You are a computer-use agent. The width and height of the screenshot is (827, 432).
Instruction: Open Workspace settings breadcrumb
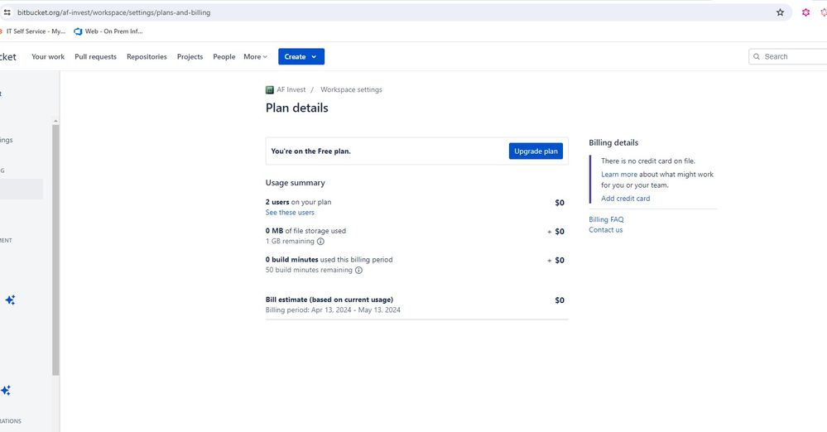(351, 89)
